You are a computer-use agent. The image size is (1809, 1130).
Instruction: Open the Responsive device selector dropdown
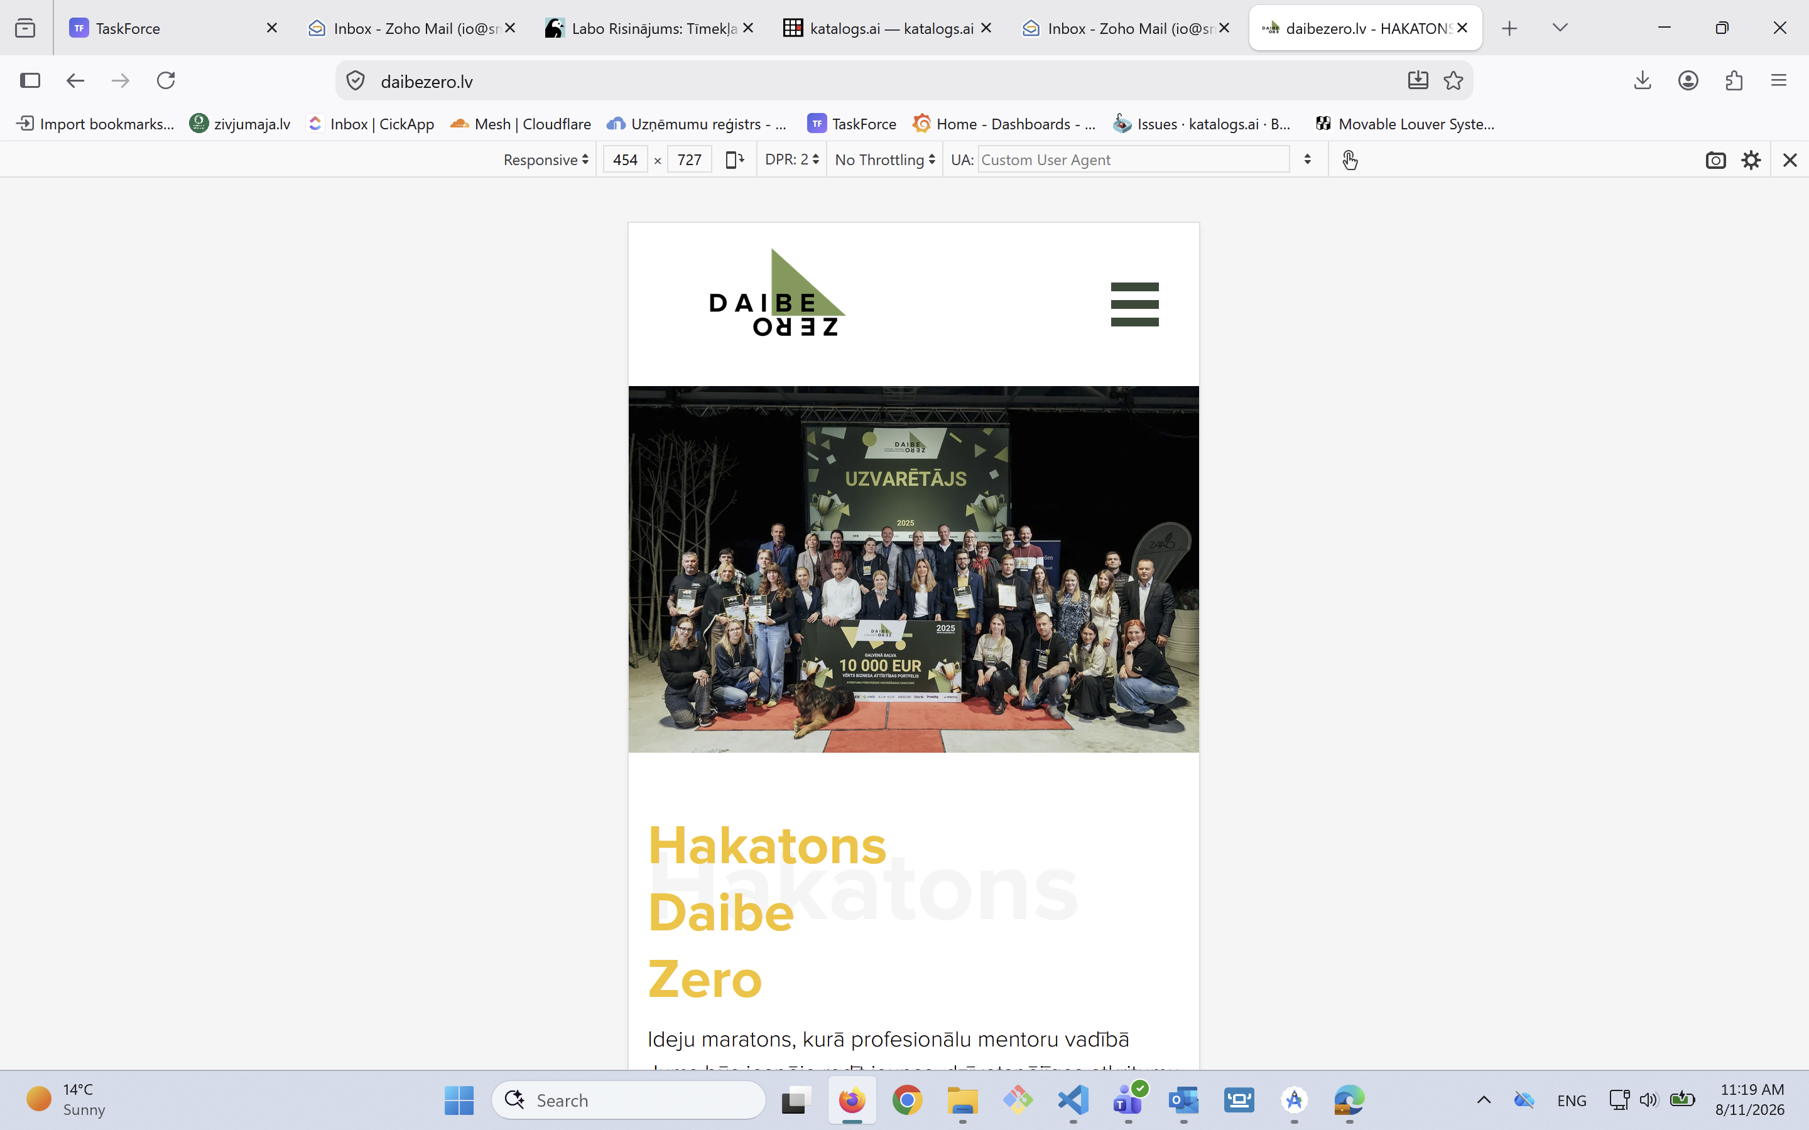coord(546,159)
